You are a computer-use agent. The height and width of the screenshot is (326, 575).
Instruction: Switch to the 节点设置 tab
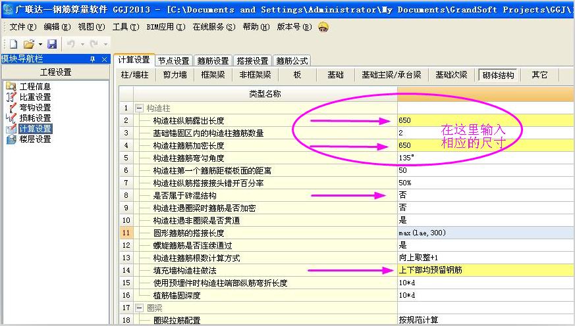coord(173,60)
